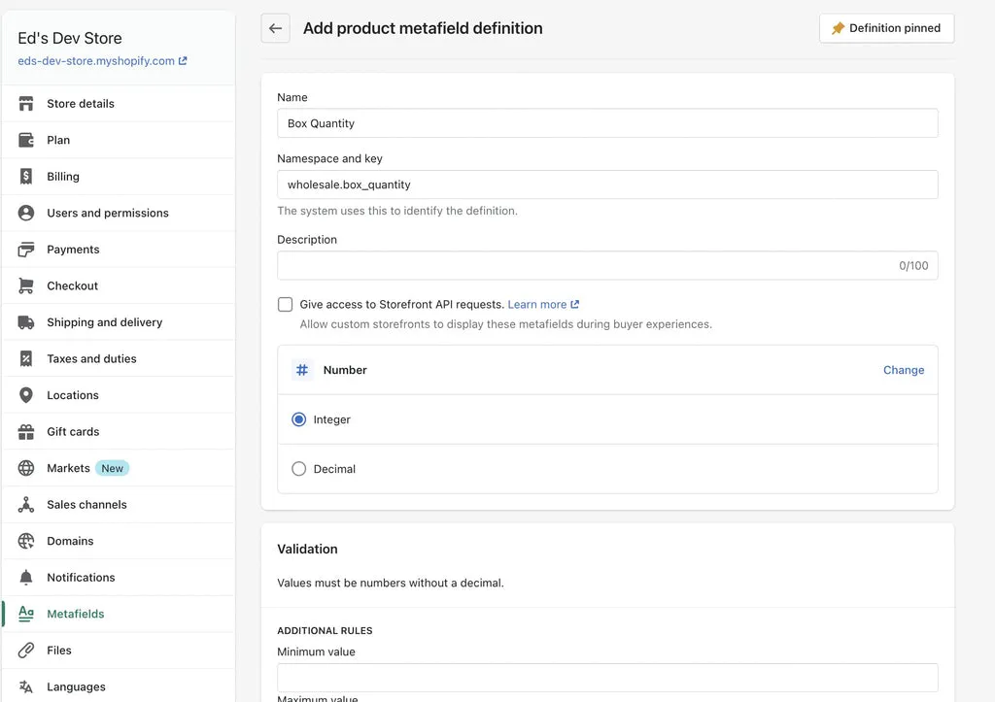
Task: Navigate to Payments settings
Action: [x=119, y=250]
